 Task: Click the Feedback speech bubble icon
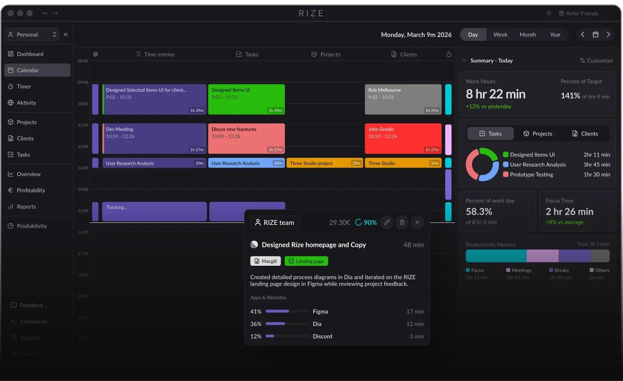click(14, 305)
